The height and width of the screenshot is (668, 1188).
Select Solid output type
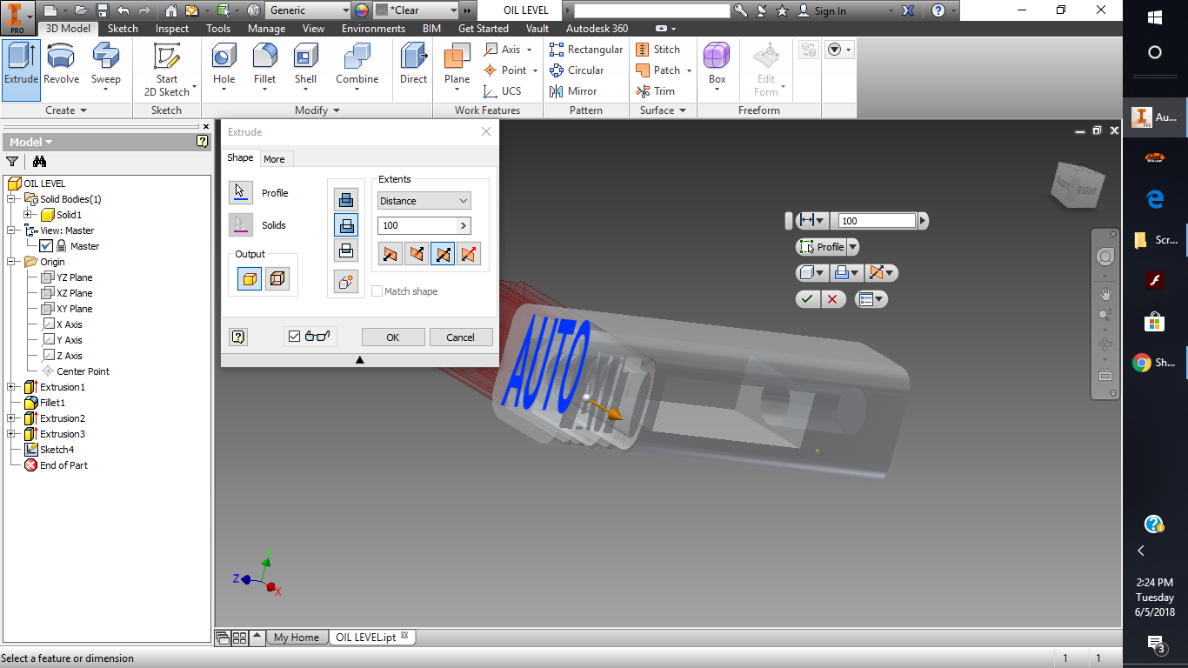250,279
